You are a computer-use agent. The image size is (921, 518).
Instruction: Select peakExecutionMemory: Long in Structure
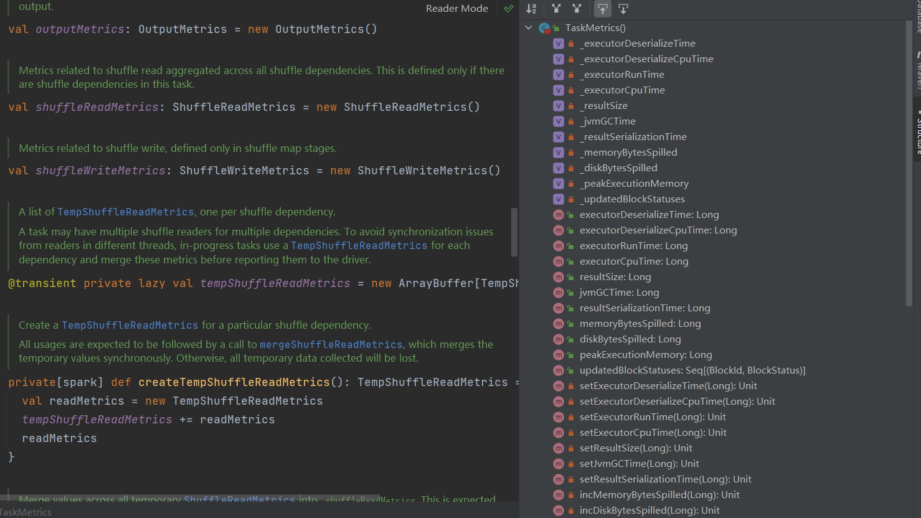click(646, 355)
